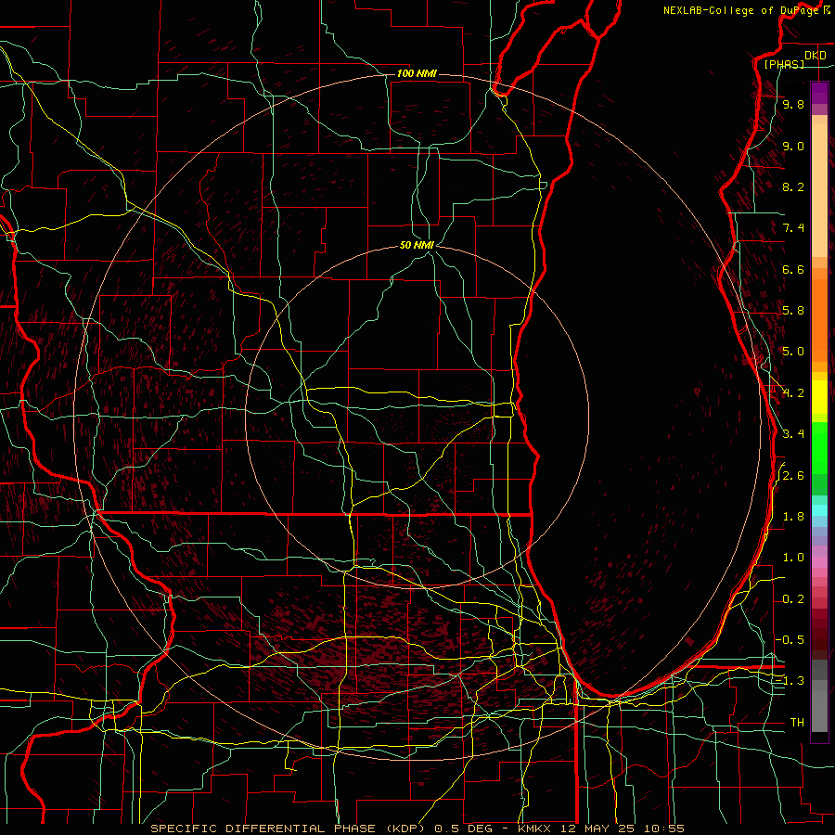Image resolution: width=835 pixels, height=835 pixels.
Task: Click the TH threshold label on legend
Action: [x=797, y=723]
